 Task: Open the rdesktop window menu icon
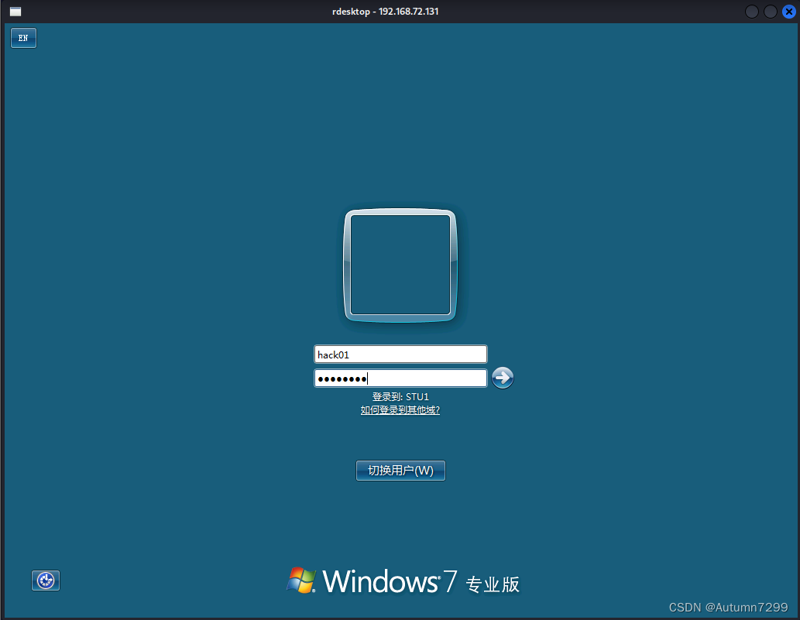(15, 11)
